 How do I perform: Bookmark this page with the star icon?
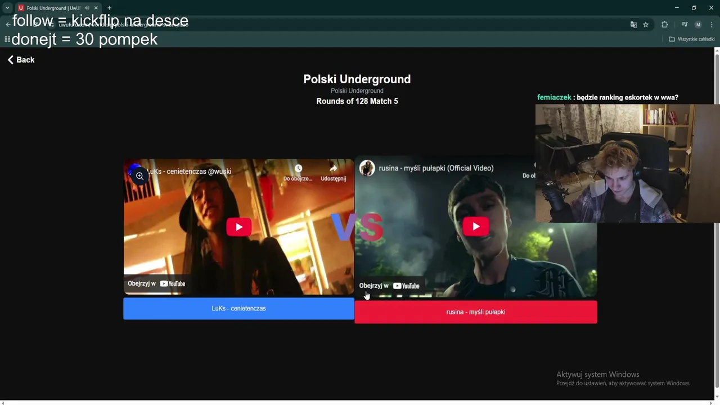(x=646, y=25)
